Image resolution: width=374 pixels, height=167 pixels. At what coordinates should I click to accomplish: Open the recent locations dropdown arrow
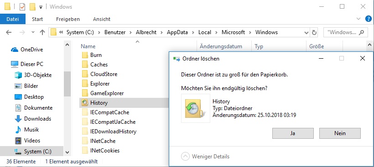33,32
